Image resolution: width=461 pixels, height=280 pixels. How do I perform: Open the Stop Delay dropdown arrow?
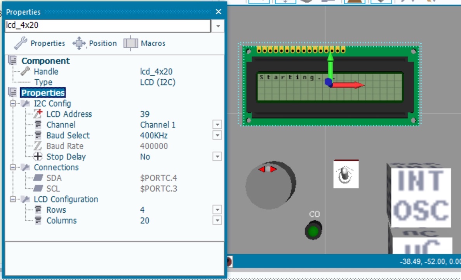[x=217, y=157]
